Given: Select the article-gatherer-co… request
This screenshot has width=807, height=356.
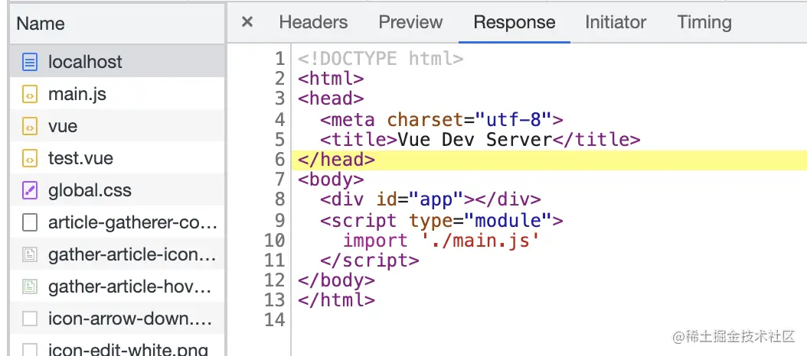Looking at the screenshot, I should [117, 222].
